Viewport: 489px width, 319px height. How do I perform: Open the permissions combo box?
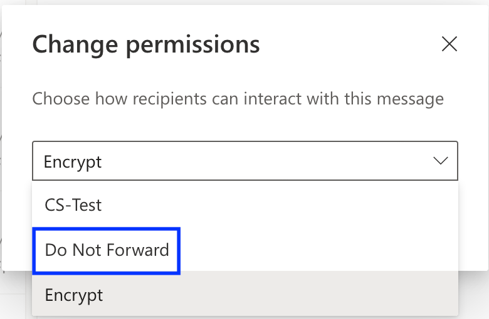point(244,161)
